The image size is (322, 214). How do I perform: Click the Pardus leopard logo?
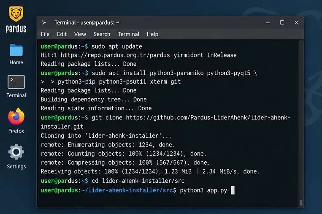coord(16,14)
